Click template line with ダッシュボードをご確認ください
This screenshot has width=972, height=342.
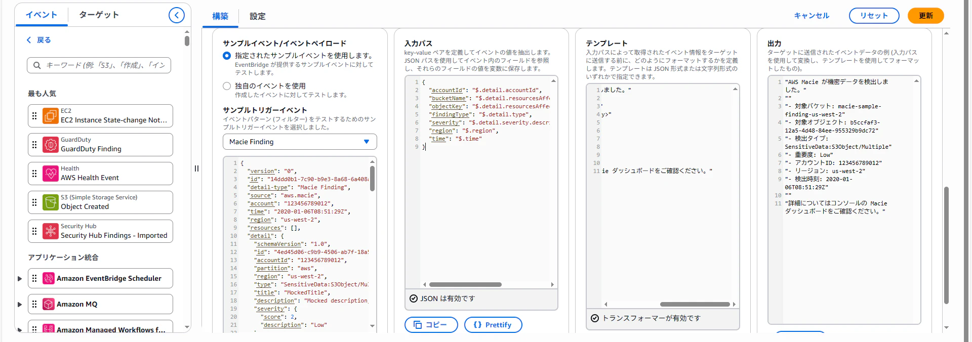pos(657,171)
